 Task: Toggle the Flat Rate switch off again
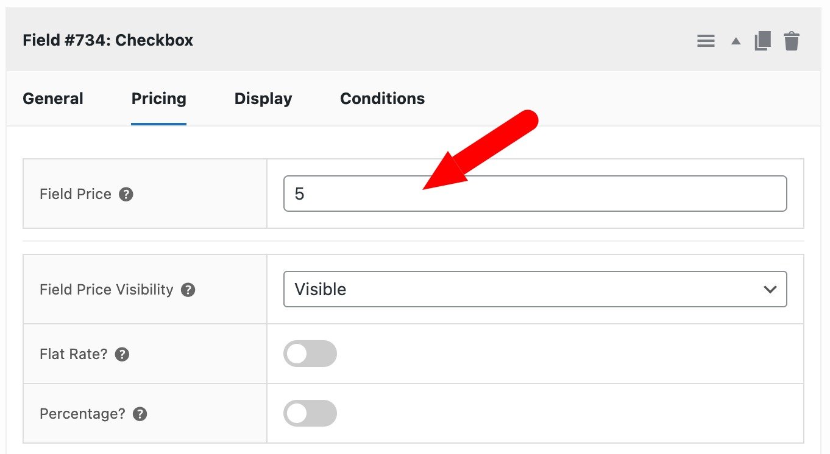310,354
